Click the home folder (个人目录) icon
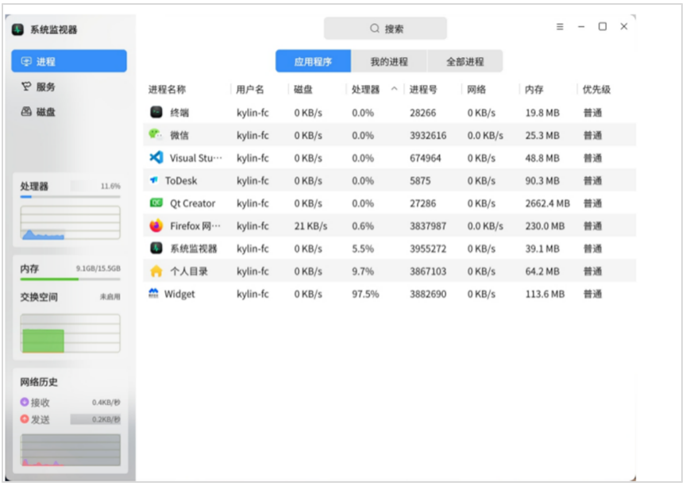This screenshot has height=486, width=686. coord(156,271)
